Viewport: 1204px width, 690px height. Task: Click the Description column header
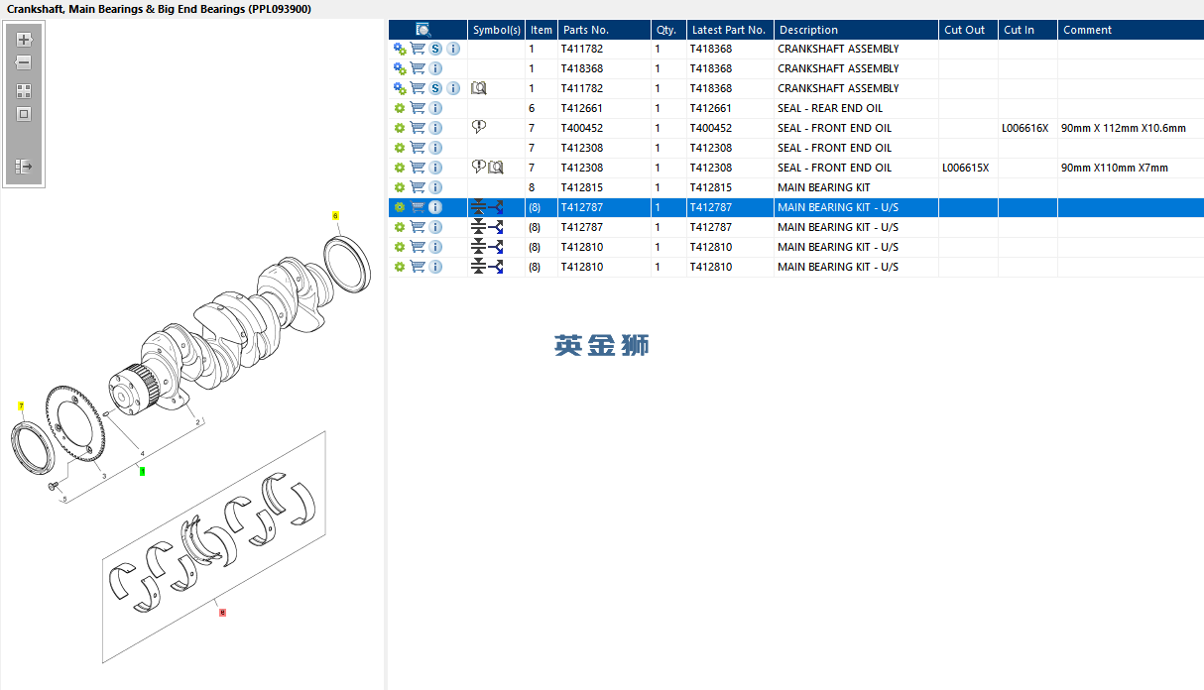[x=856, y=30]
